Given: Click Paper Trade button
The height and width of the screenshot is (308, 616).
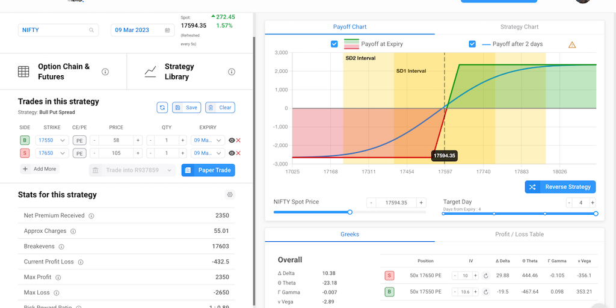Looking at the screenshot, I should click(x=208, y=170).
